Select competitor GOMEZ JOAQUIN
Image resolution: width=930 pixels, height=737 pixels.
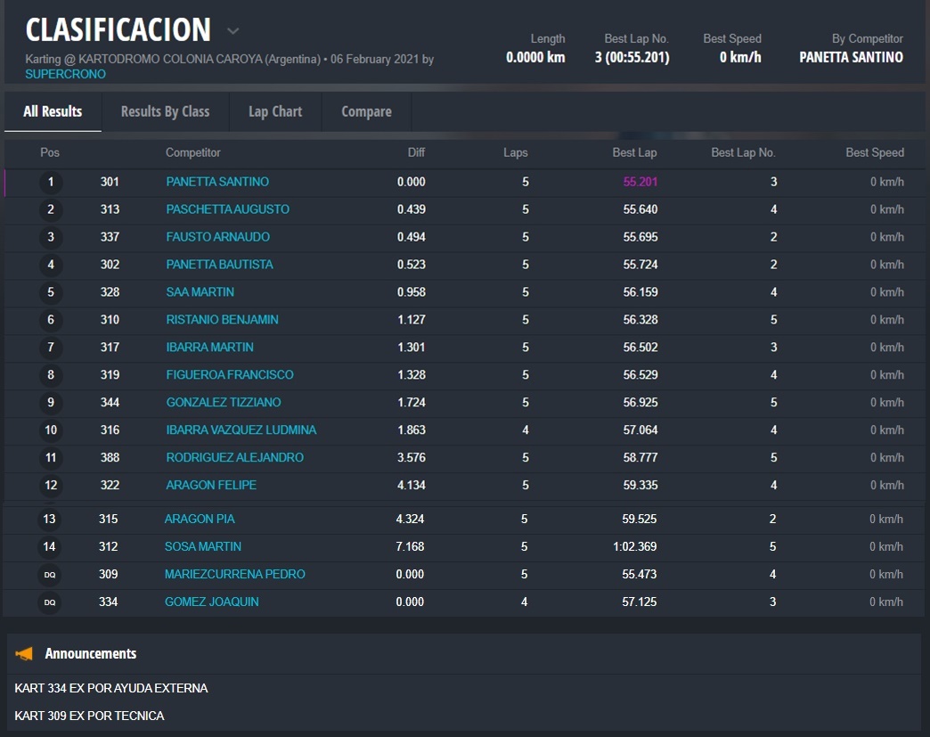point(211,602)
